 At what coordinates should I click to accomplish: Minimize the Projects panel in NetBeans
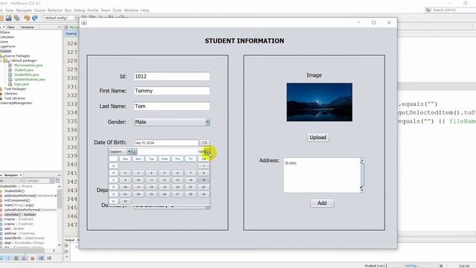click(x=59, y=27)
